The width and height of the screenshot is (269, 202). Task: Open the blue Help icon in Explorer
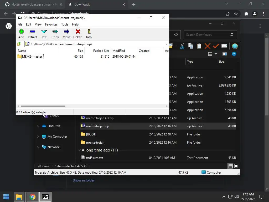coord(234,54)
